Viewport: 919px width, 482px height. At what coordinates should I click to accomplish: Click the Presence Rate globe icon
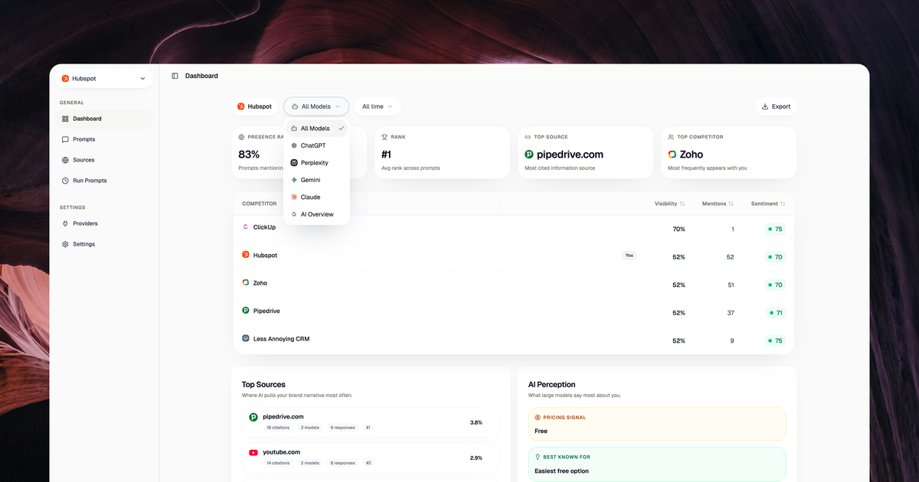[241, 137]
